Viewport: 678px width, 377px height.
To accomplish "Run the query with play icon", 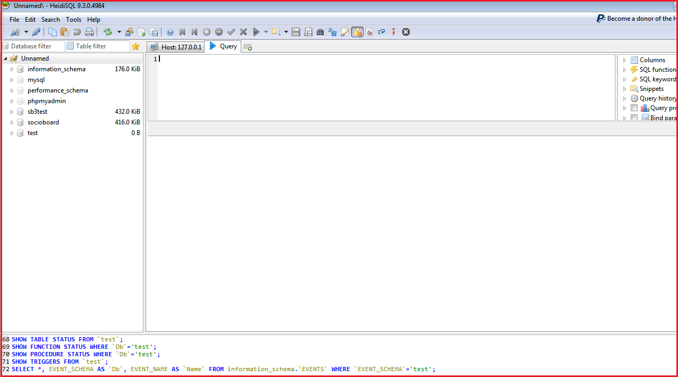I will click(x=256, y=32).
